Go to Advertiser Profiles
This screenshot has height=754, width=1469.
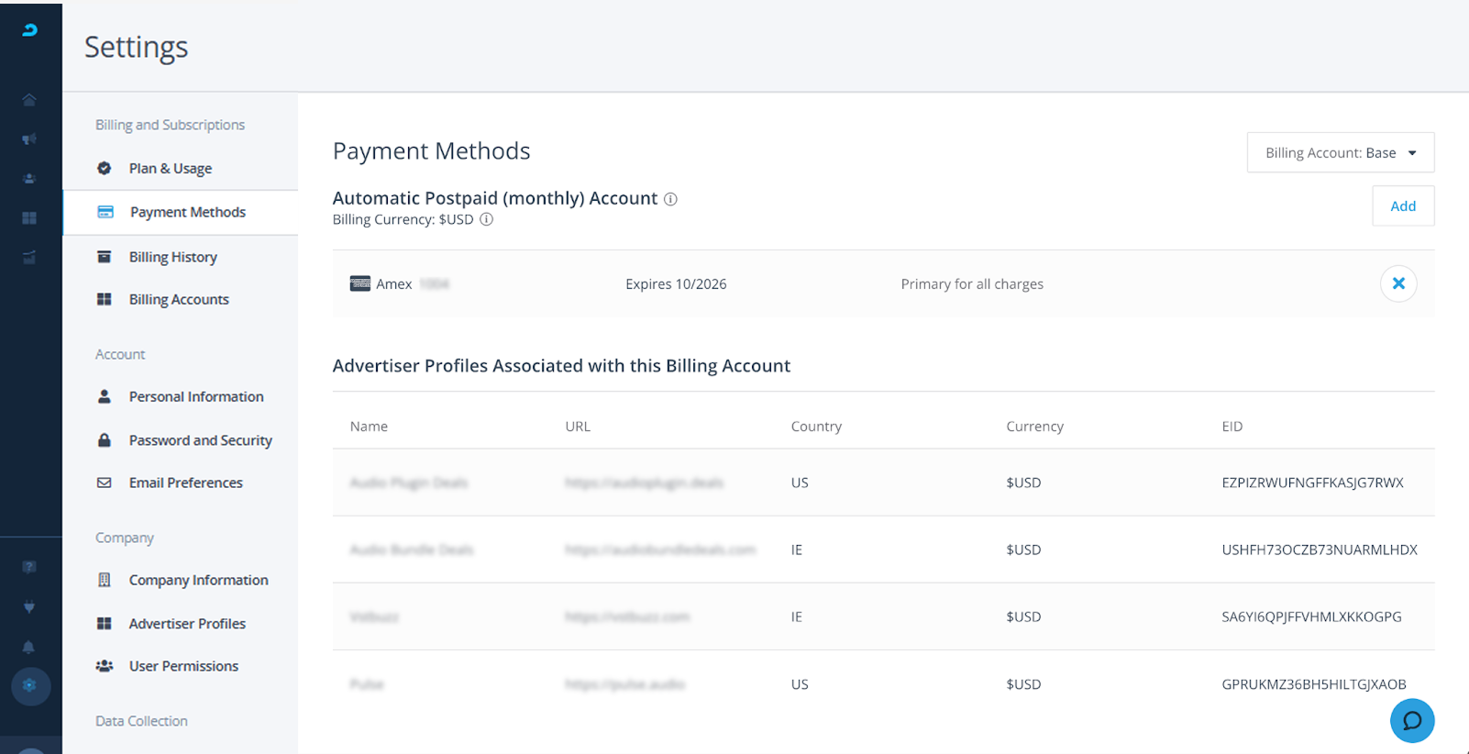[x=187, y=624]
